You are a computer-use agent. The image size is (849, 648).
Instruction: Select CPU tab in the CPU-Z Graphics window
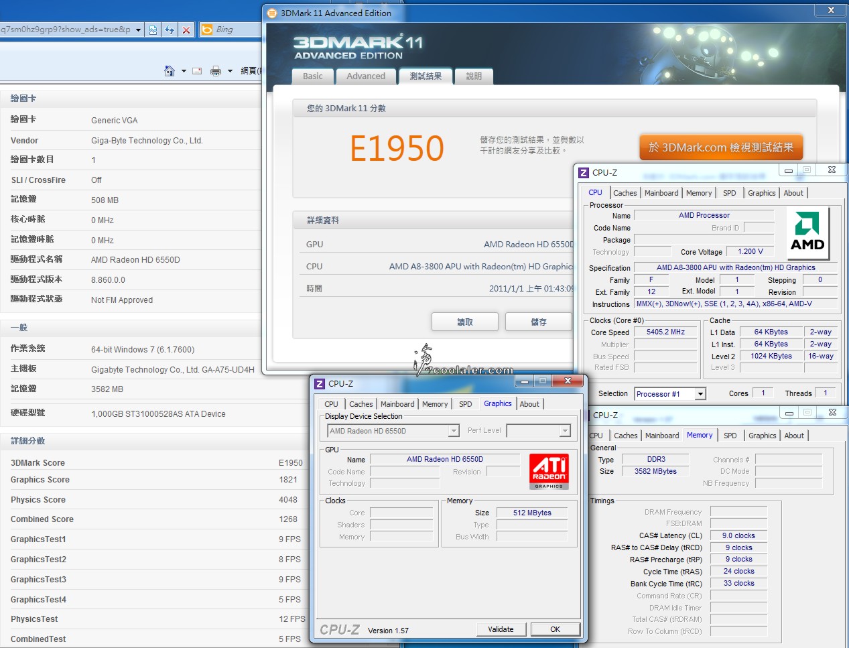tap(331, 404)
